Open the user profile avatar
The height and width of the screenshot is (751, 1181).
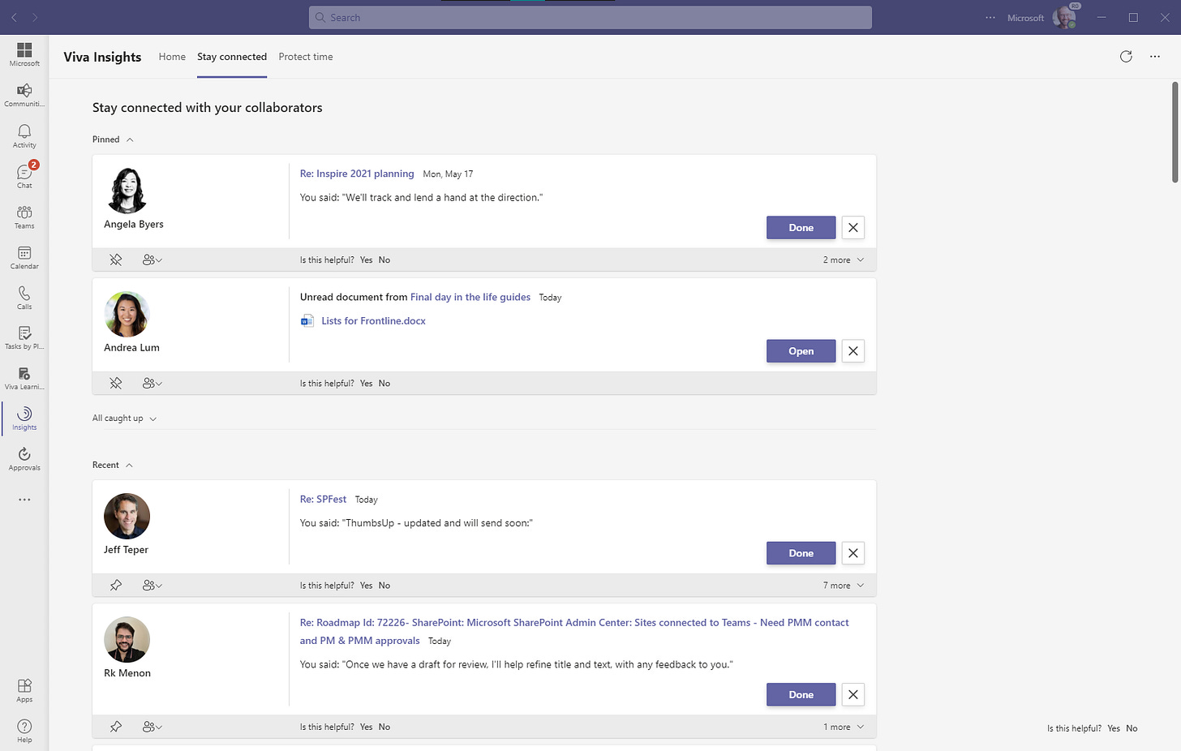click(1064, 17)
